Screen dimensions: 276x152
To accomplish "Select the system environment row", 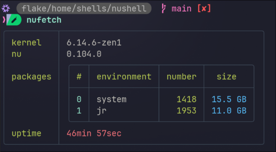I will click(x=162, y=99).
